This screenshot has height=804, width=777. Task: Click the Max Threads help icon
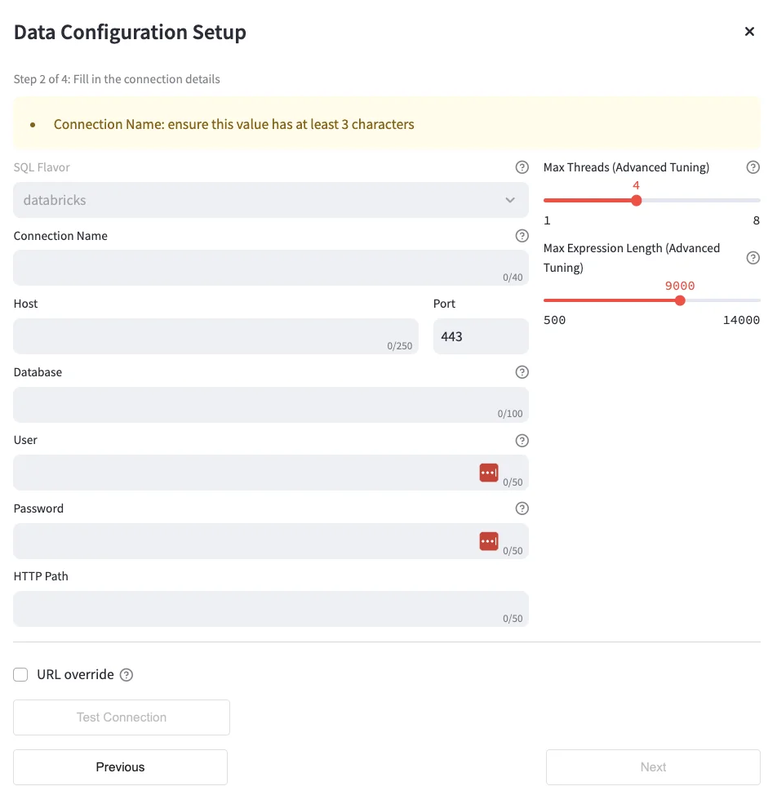point(753,167)
